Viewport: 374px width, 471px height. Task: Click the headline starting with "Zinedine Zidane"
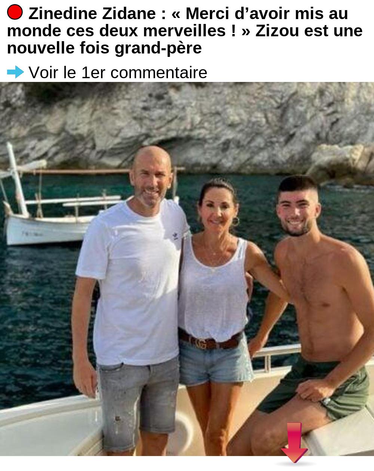click(x=185, y=31)
